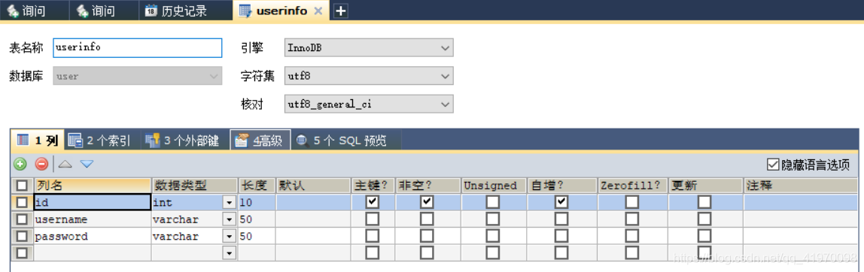Select the password column name cell

coord(92,236)
